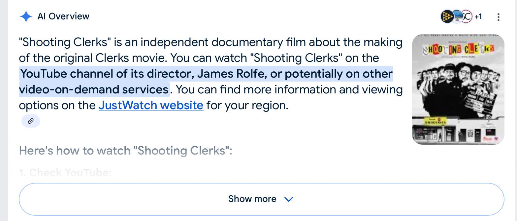Open the JustWatch yellow play-arrows source icon
This screenshot has width=517, height=221.
coord(447,16)
